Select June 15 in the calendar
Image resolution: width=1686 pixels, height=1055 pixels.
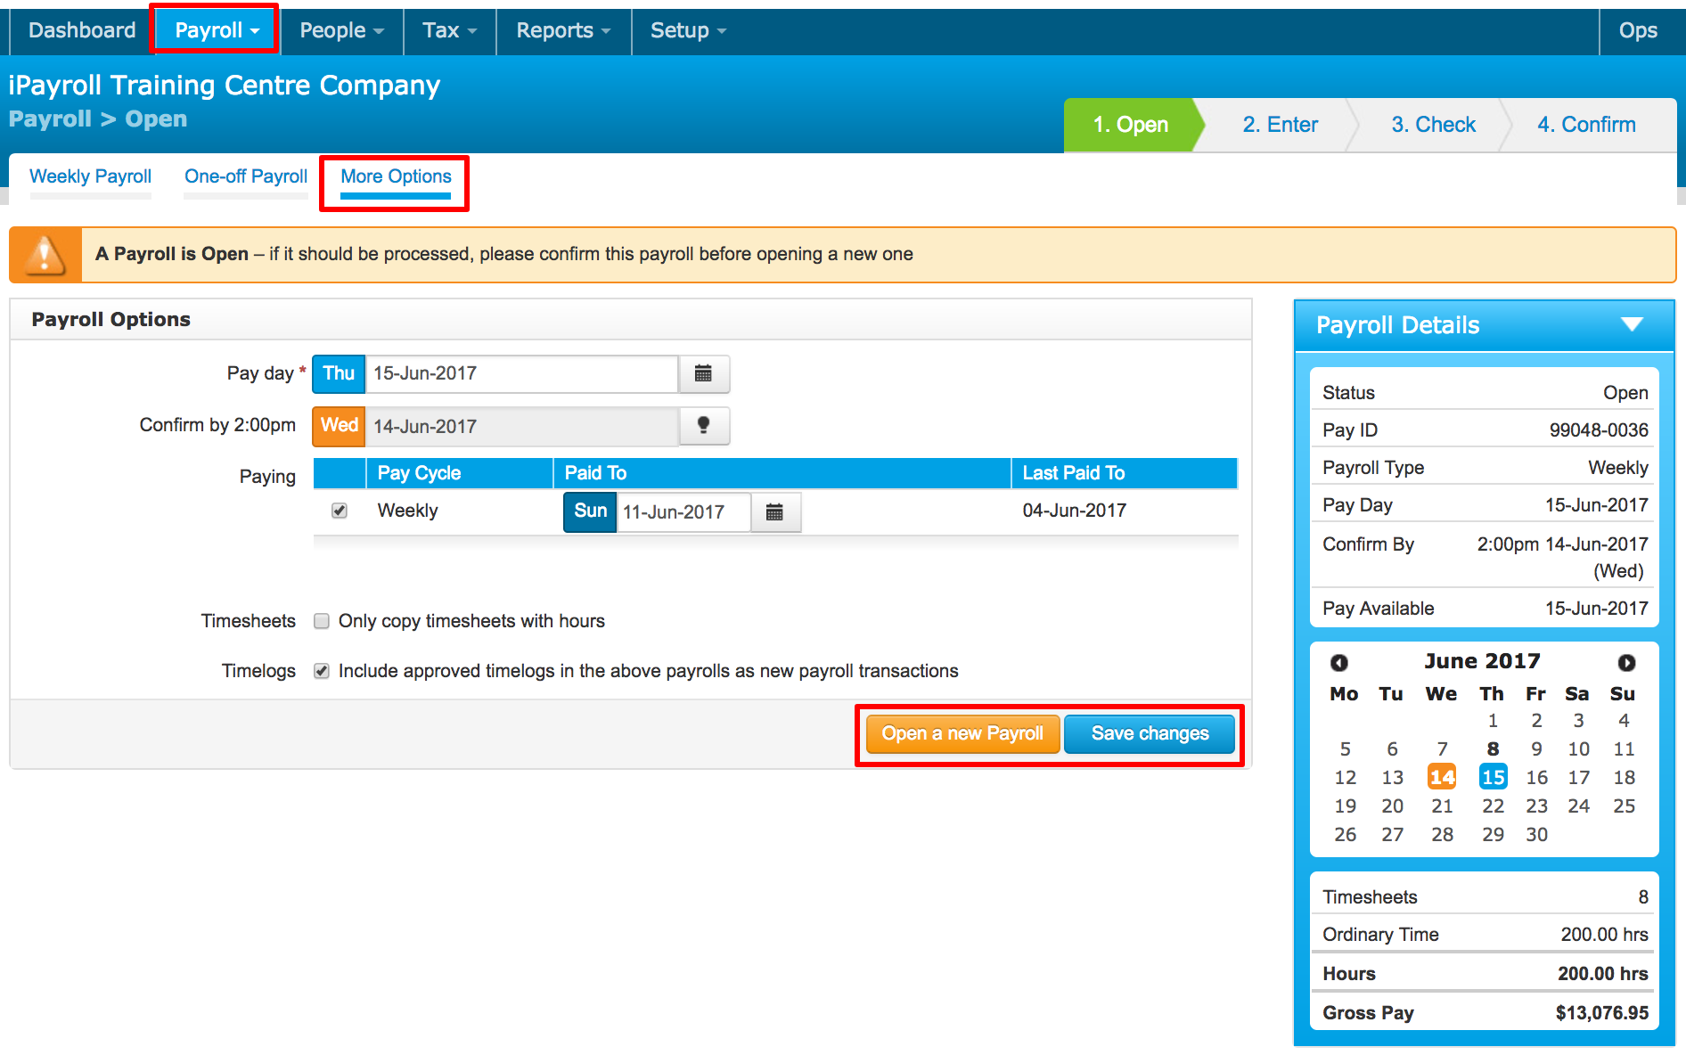tap(1493, 777)
